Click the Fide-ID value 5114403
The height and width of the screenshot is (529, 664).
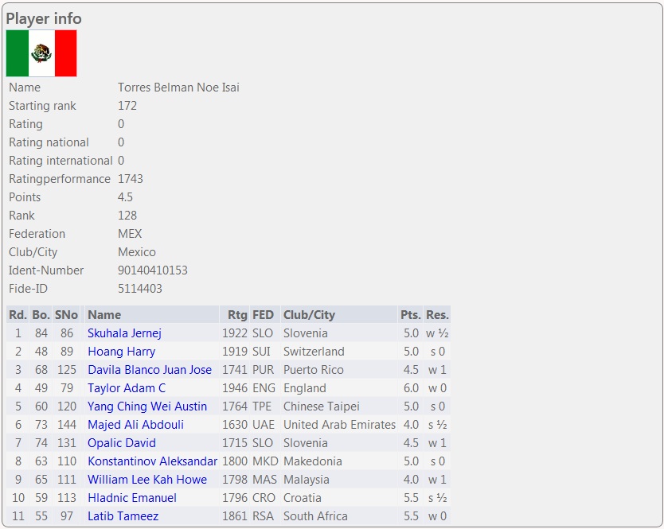click(140, 289)
